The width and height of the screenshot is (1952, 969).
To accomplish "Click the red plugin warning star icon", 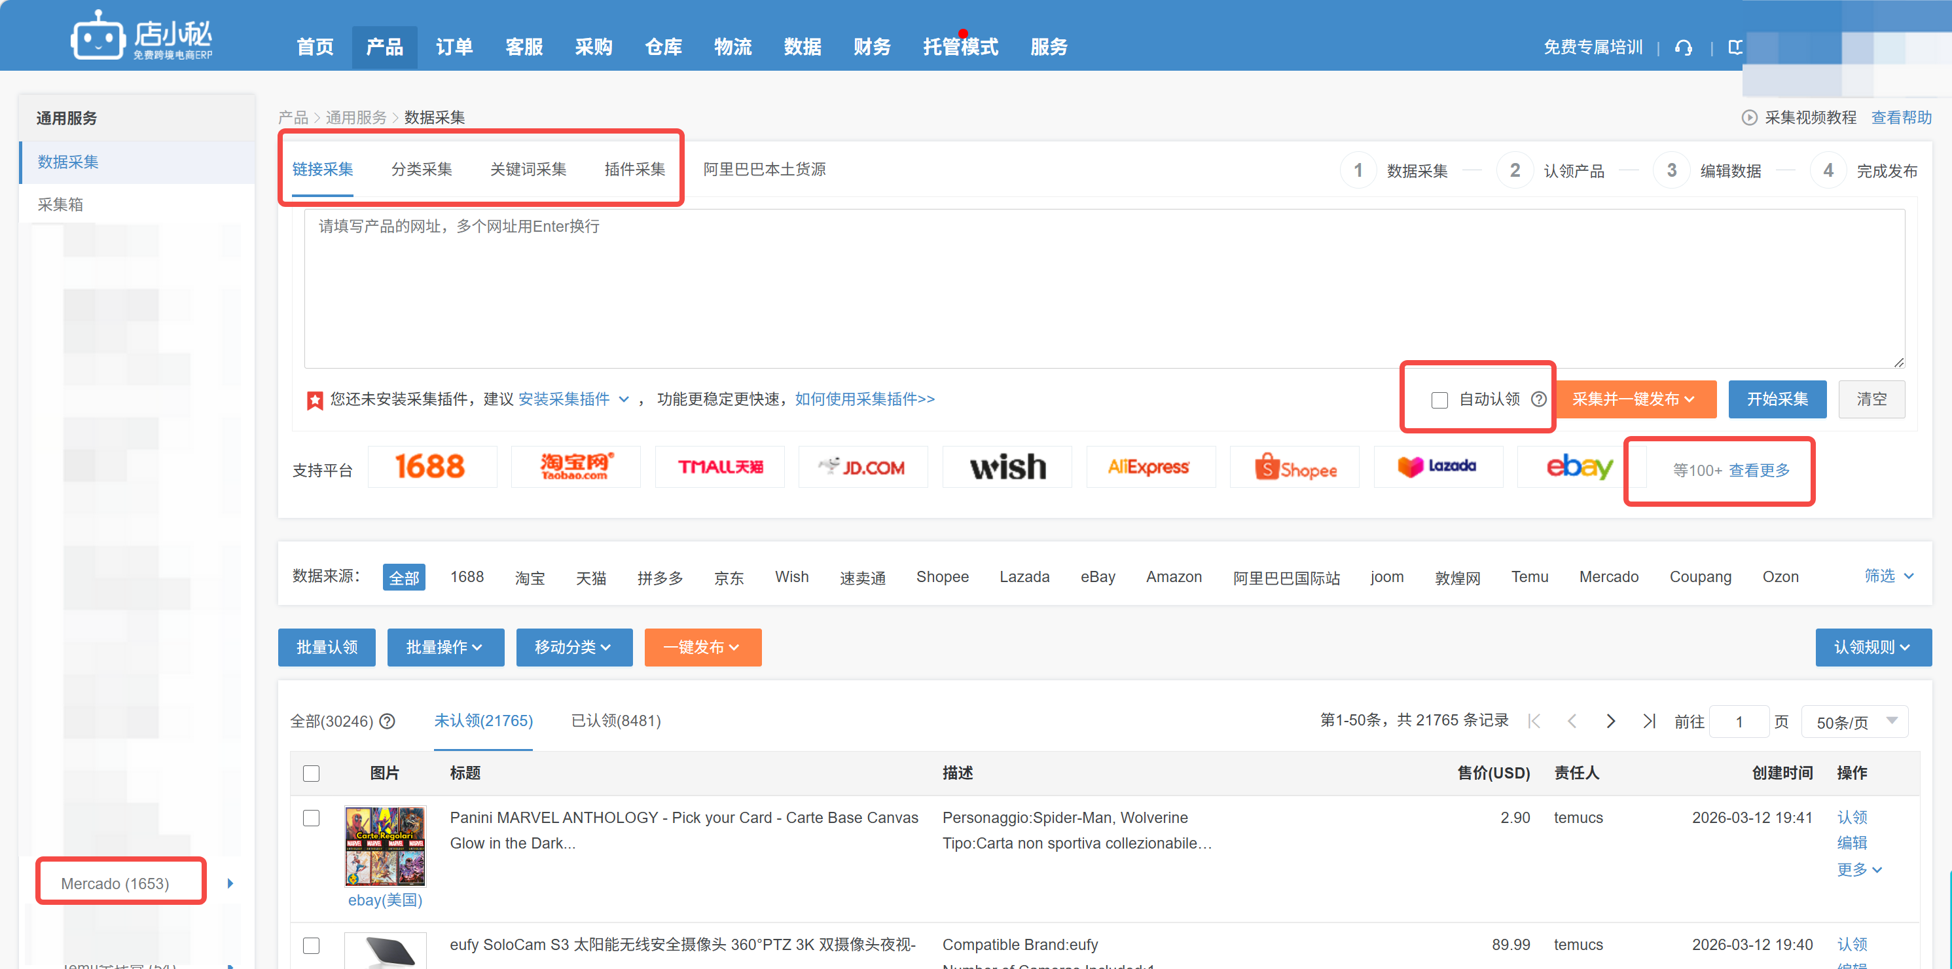I will click(x=316, y=400).
